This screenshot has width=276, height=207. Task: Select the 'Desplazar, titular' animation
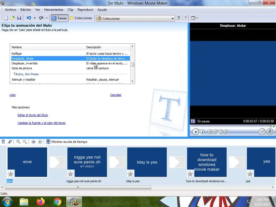click(x=70, y=58)
